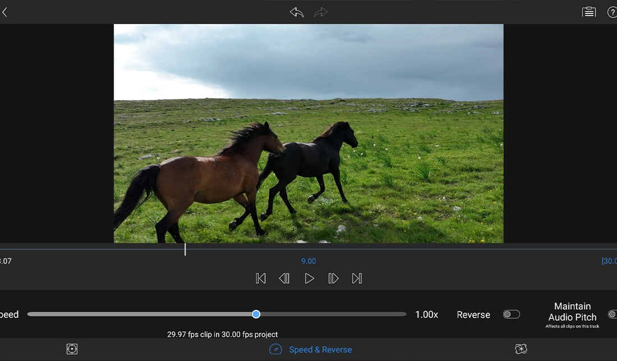Play the horse clip preview

click(309, 279)
